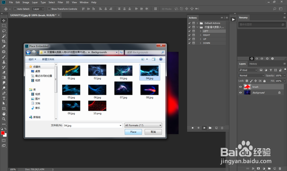Toggle checkmark for Default Actions set

[189, 23]
